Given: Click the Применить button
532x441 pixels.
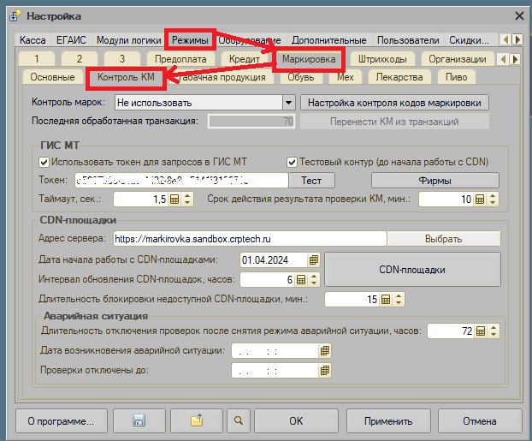Looking at the screenshot, I should pos(388,420).
